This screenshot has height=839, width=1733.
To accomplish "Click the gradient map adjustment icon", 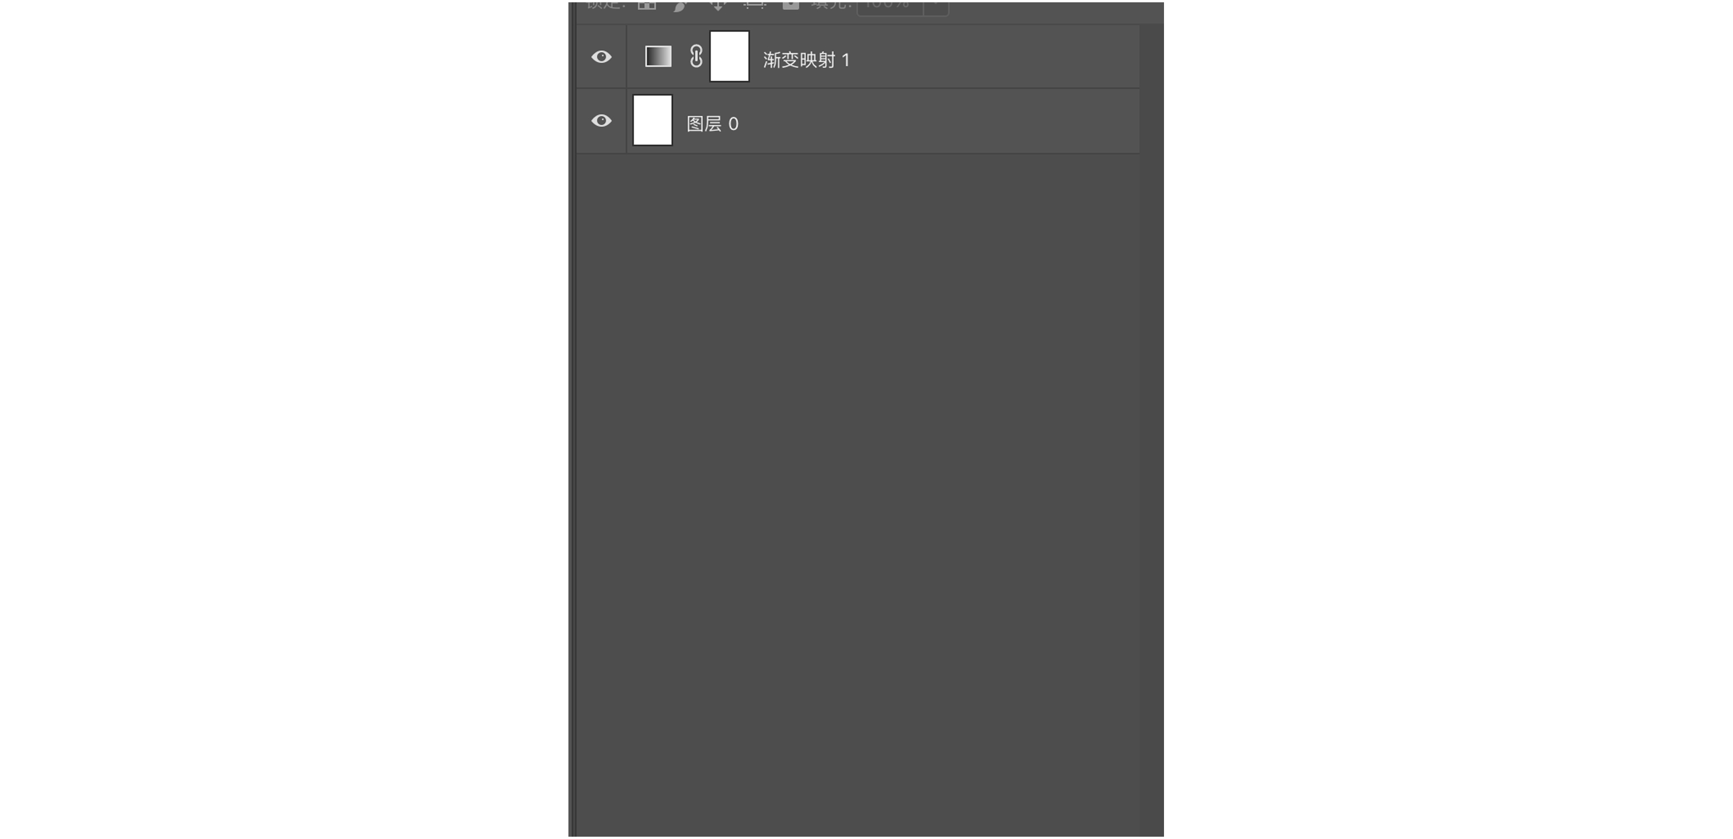I will tap(658, 57).
